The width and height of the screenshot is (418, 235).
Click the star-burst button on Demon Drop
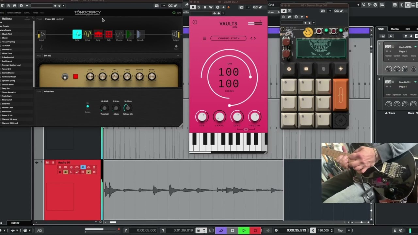coord(341,69)
